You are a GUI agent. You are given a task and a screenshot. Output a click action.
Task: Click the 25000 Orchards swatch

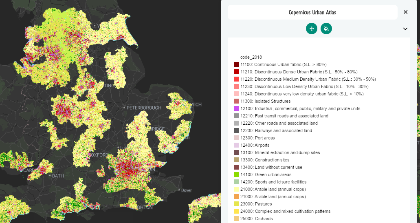tap(236, 219)
